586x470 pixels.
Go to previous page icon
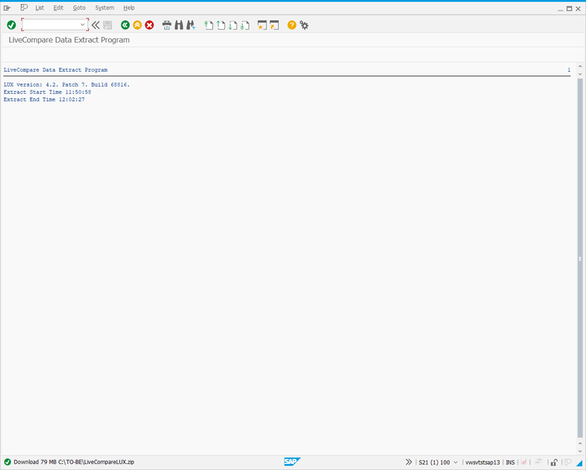point(220,25)
